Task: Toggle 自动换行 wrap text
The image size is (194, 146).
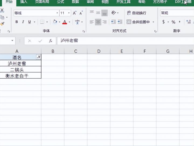Action: point(137,13)
